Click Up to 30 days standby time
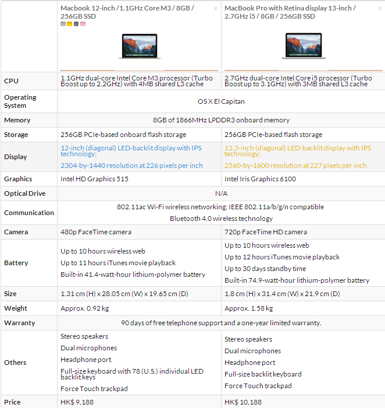This screenshot has height=408, width=385. [265, 269]
